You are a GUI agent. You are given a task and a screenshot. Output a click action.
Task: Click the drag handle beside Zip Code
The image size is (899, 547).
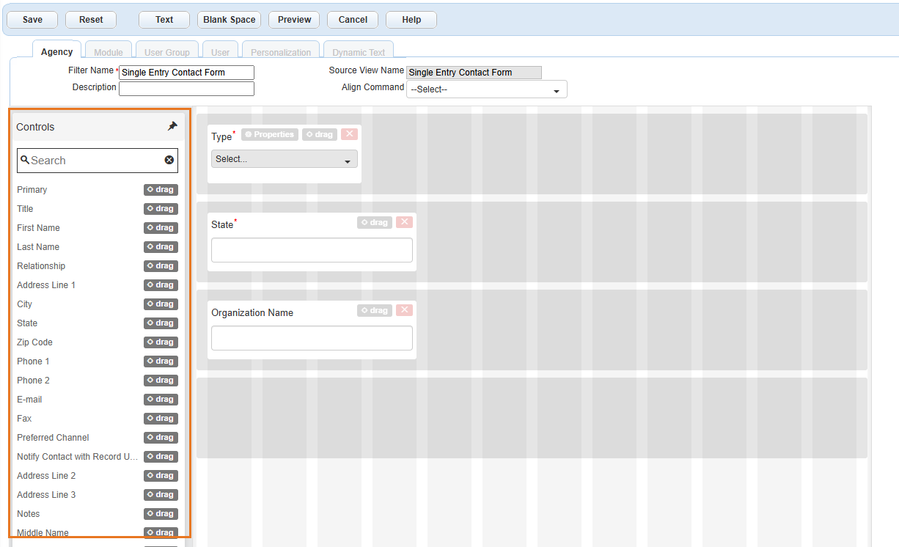click(161, 342)
